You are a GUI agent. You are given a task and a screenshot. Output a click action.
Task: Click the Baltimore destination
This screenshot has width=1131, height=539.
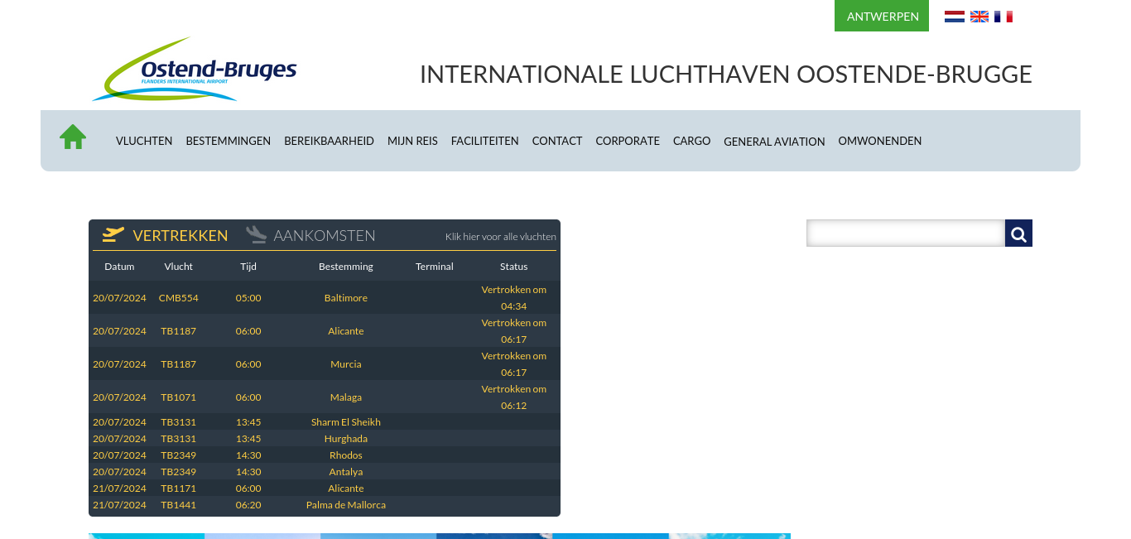(x=346, y=298)
